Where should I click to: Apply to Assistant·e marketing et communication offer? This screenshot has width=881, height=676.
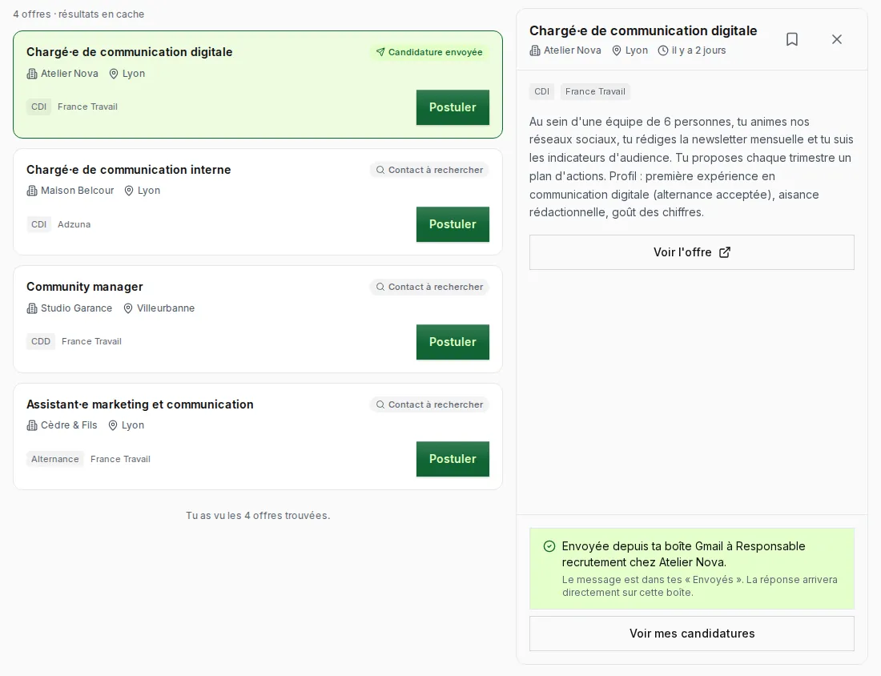[453, 459]
